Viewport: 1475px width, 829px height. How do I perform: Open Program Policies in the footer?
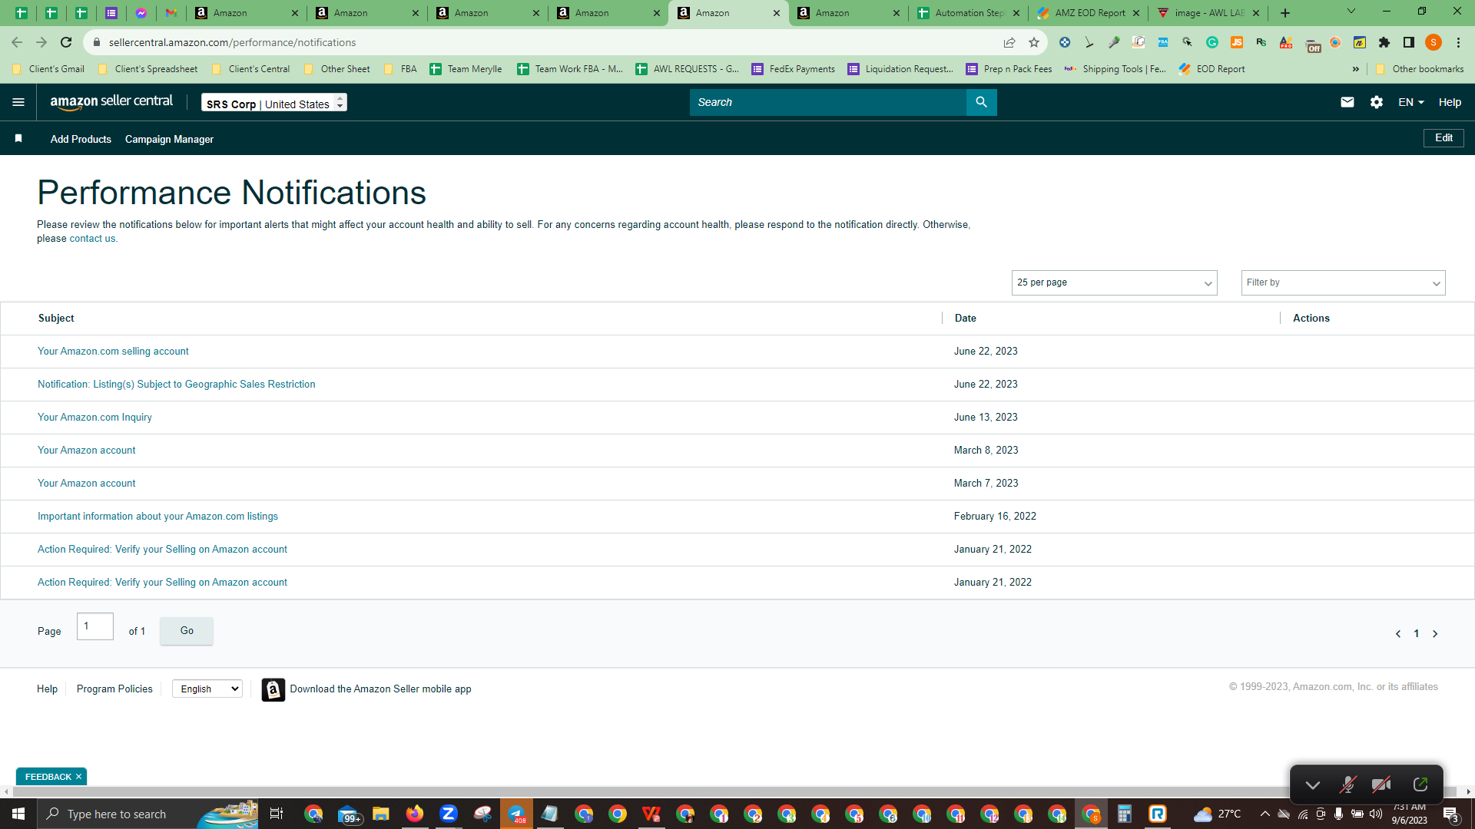click(114, 689)
